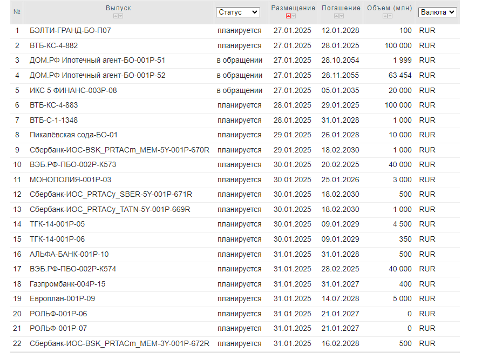Image resolution: width=482 pixels, height=359 pixels.
Task: Sort Погашение column ascending with up arrow
Action: click(337, 16)
